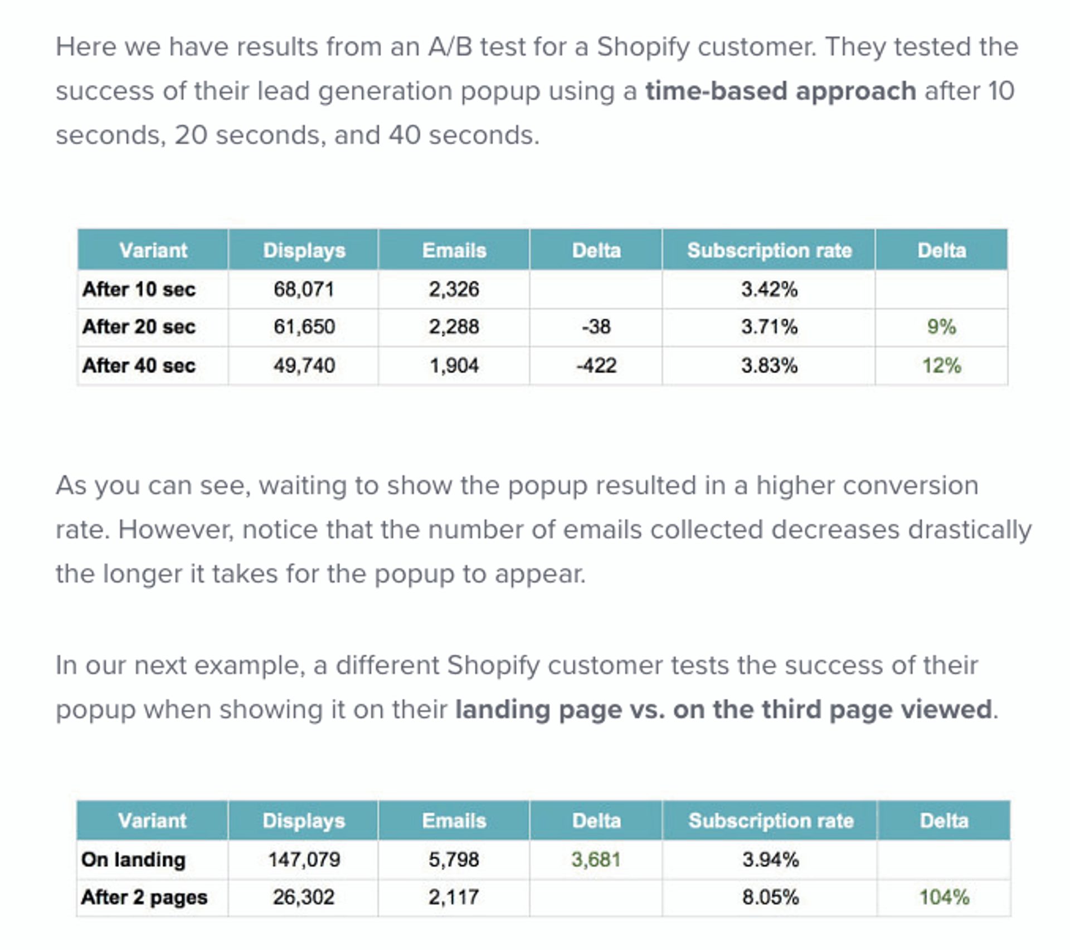1070x950 pixels.
Task: Click the green 12% delta value
Action: pyautogui.click(x=941, y=366)
